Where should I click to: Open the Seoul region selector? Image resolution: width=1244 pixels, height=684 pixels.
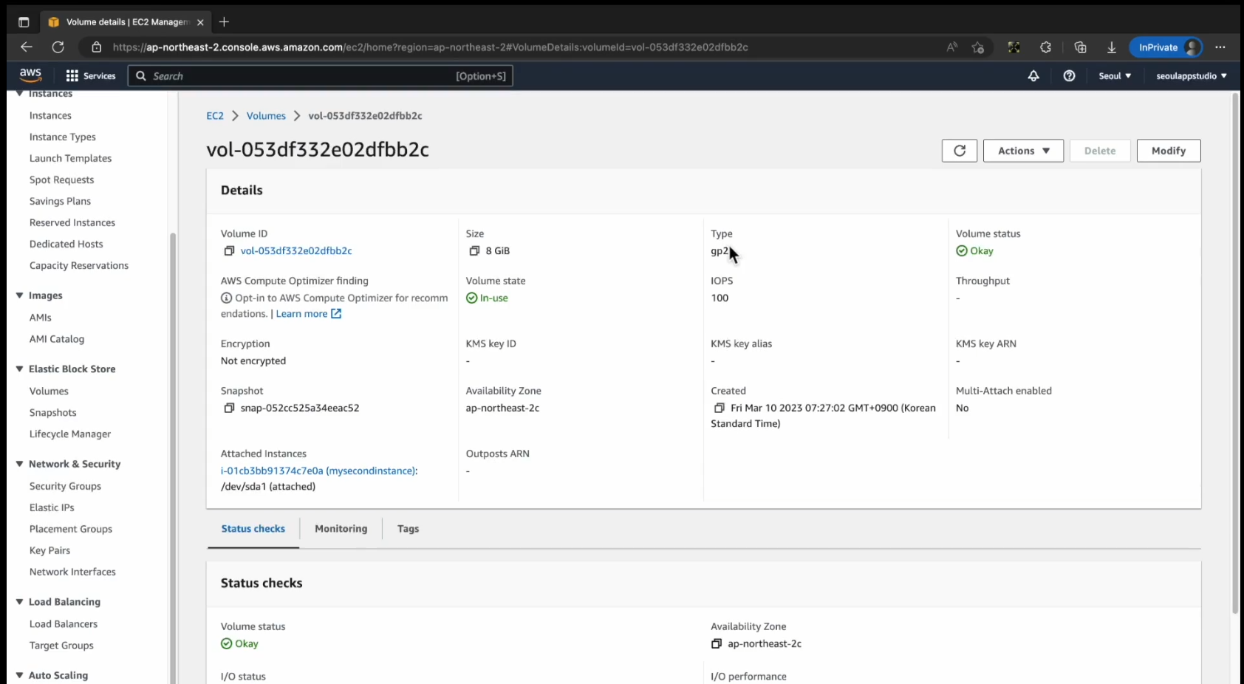[x=1115, y=76]
